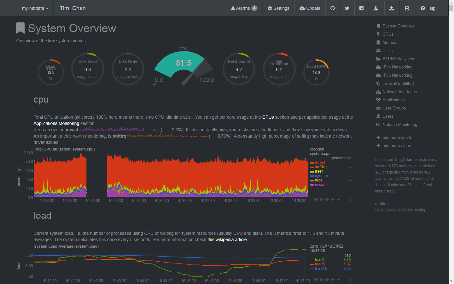Click the Twitter icon in navbar
The height and width of the screenshot is (284, 454).
point(347,8)
